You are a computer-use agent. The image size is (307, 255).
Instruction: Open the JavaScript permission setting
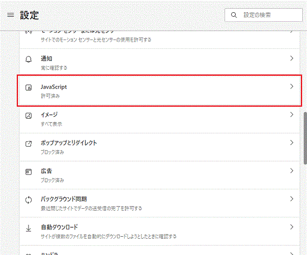(x=159, y=91)
